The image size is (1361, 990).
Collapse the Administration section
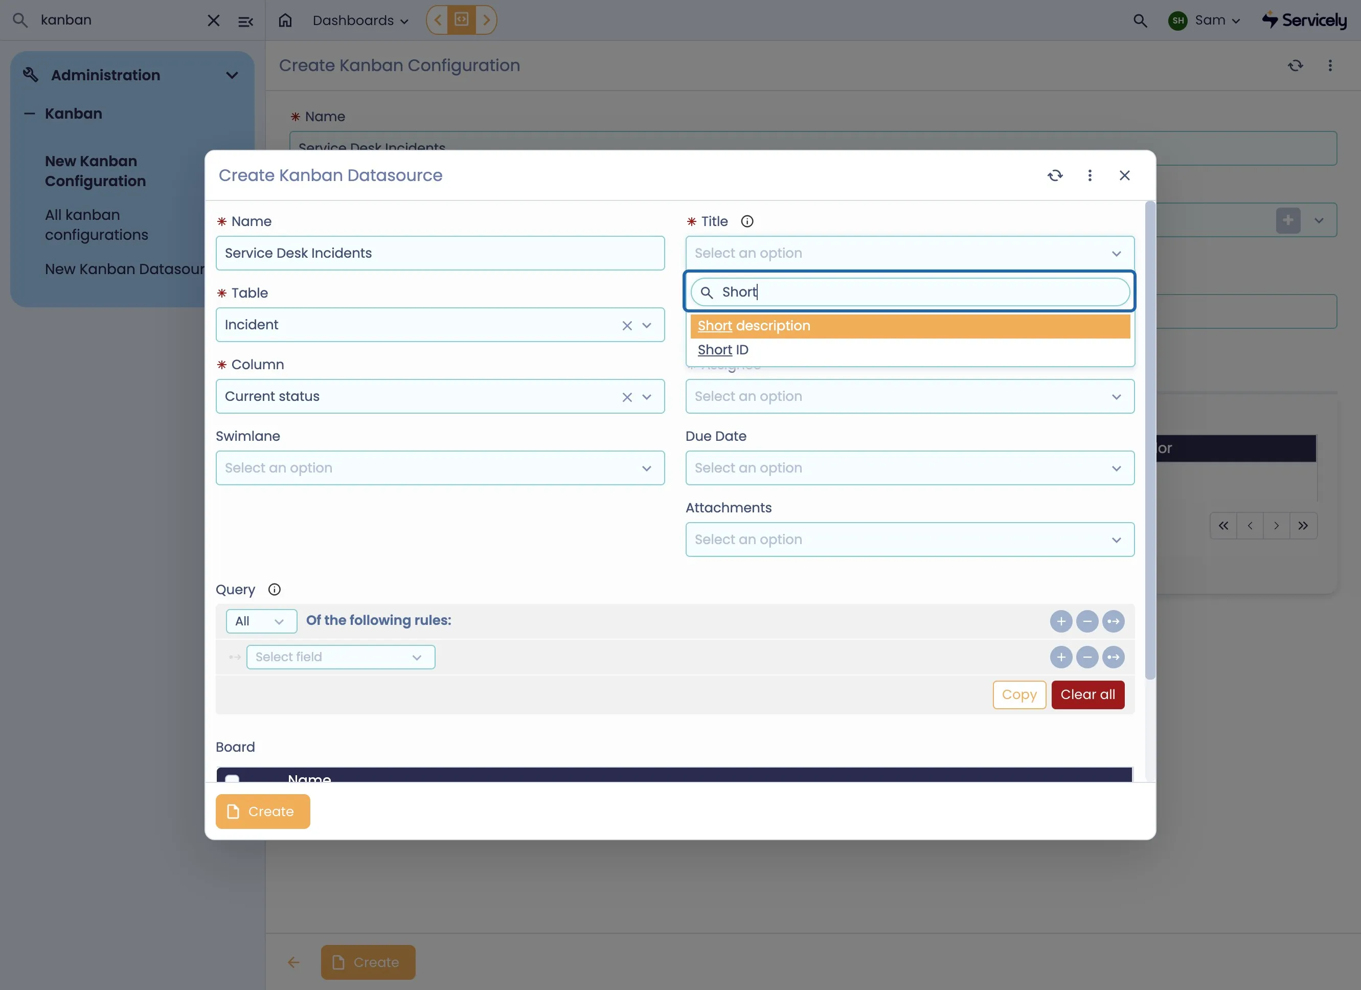coord(232,76)
